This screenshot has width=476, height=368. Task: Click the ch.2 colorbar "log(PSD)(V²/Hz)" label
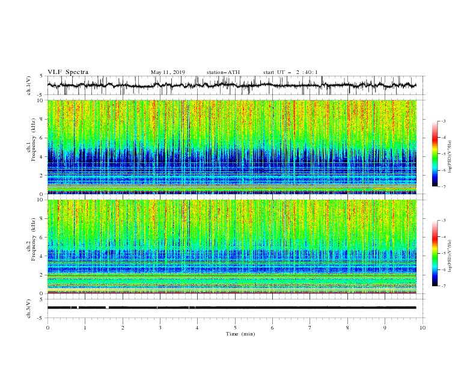pyautogui.click(x=450, y=256)
